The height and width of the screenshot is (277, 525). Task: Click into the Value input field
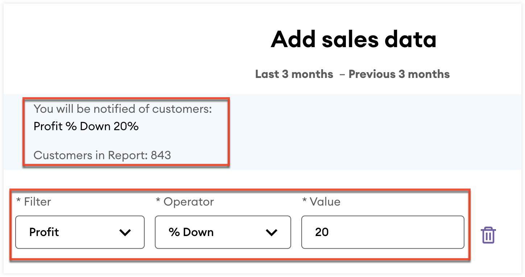(x=383, y=232)
